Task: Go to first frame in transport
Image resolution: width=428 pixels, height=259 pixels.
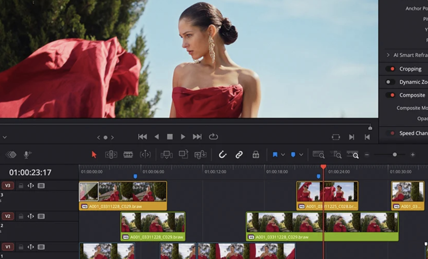Action: tap(142, 137)
